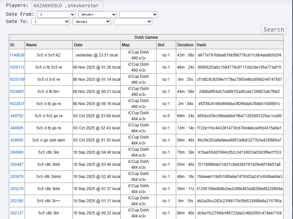Open the Date To day dropdown
293x219 pixels.
[x=51, y=22]
